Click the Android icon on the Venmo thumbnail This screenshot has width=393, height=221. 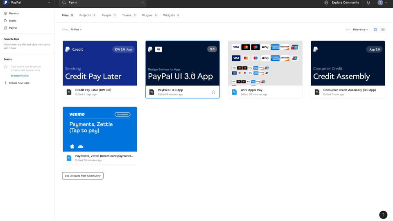(x=81, y=147)
